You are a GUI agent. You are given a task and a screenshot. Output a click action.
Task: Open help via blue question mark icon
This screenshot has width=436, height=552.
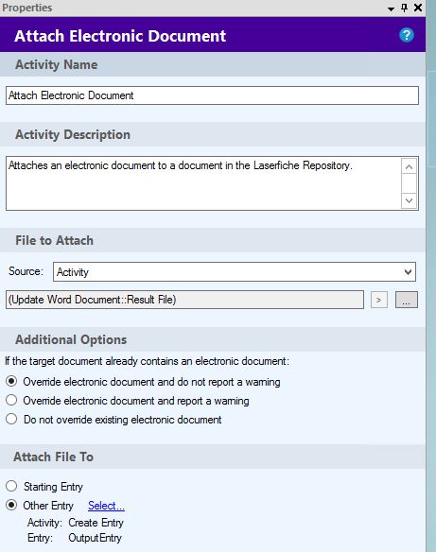[x=407, y=35]
